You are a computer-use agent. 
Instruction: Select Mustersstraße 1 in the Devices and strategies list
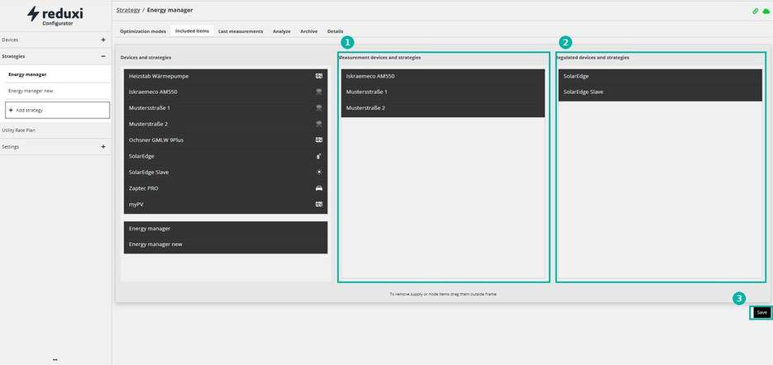(x=226, y=108)
